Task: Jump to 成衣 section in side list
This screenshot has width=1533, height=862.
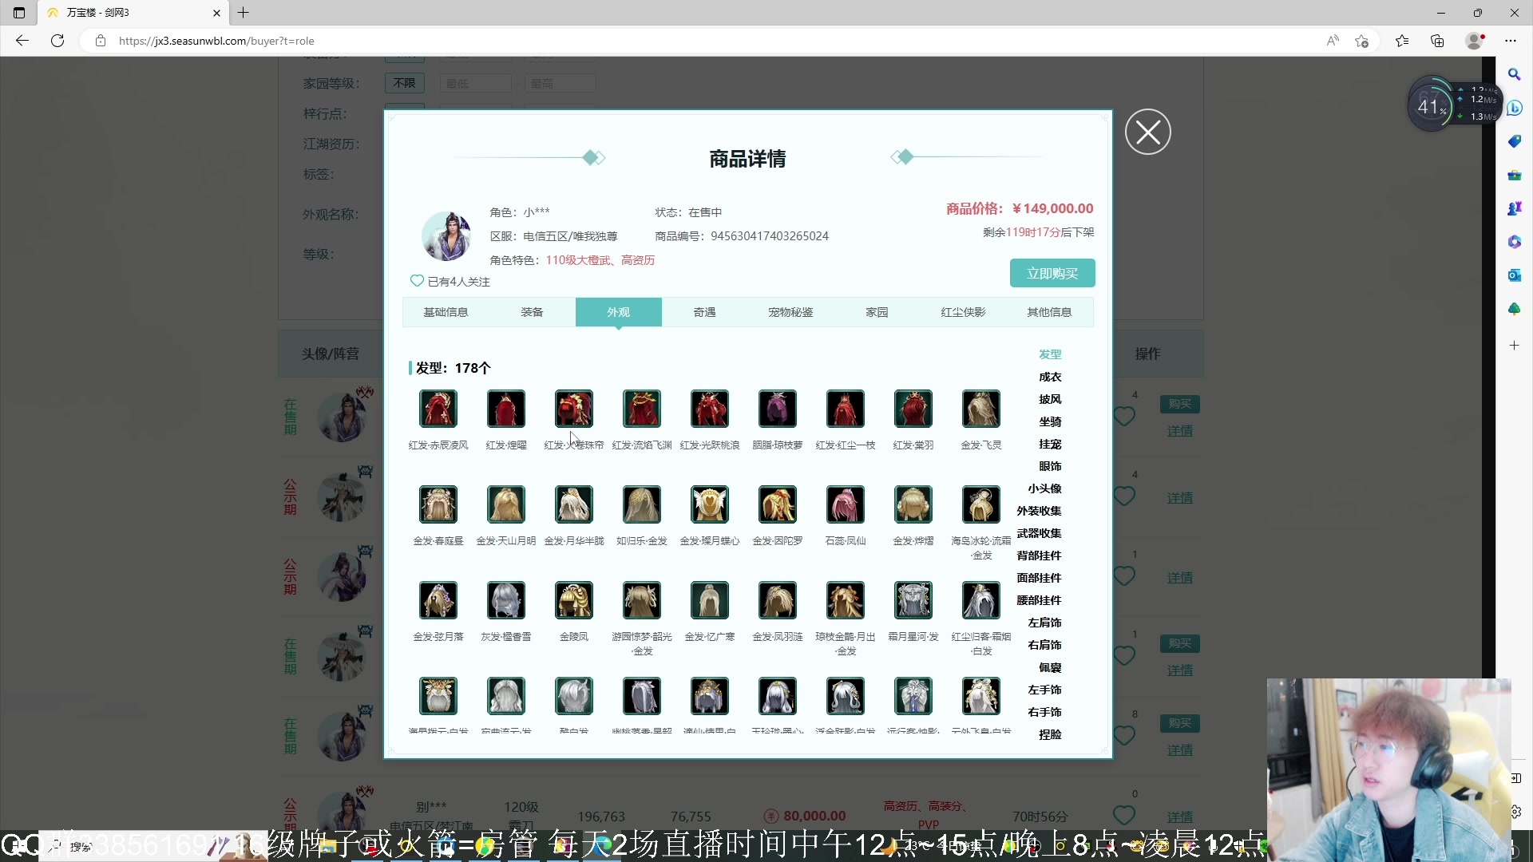Action: [1049, 377]
